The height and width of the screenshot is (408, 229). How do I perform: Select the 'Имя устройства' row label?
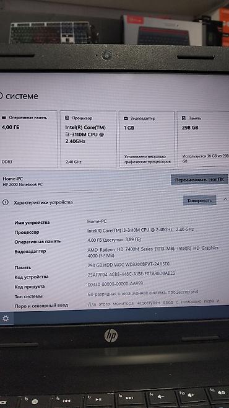(32, 223)
